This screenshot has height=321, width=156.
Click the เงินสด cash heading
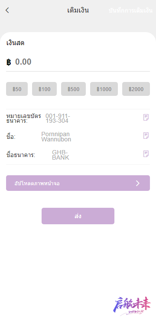tap(15, 43)
